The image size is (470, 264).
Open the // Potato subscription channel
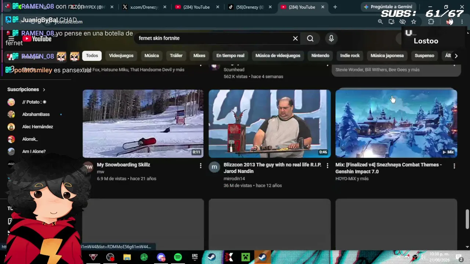click(x=35, y=102)
